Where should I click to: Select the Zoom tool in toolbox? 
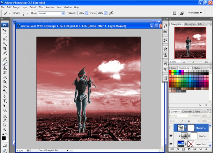coord(5,130)
